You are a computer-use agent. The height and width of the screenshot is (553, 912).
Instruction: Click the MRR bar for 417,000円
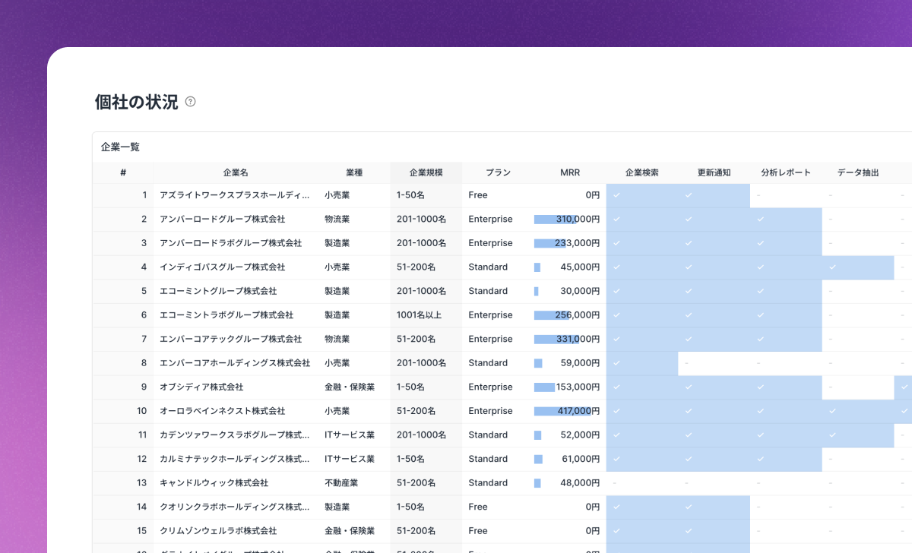(562, 411)
